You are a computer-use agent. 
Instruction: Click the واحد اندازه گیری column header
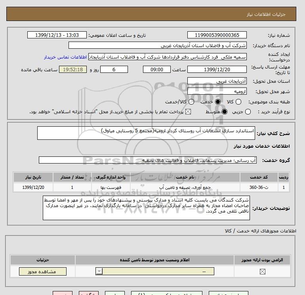pyautogui.click(x=111, y=177)
